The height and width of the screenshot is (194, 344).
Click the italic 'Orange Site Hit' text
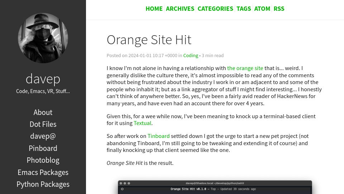(124, 163)
